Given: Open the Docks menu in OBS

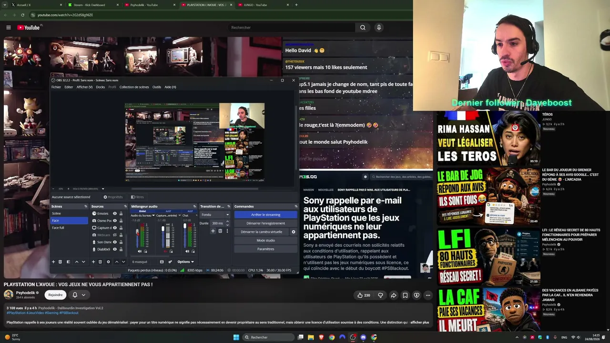Looking at the screenshot, I should 100,87.
